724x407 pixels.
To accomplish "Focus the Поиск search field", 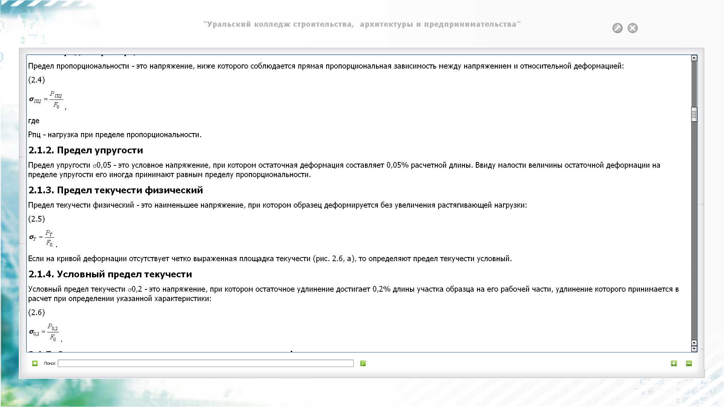I will click(x=206, y=363).
